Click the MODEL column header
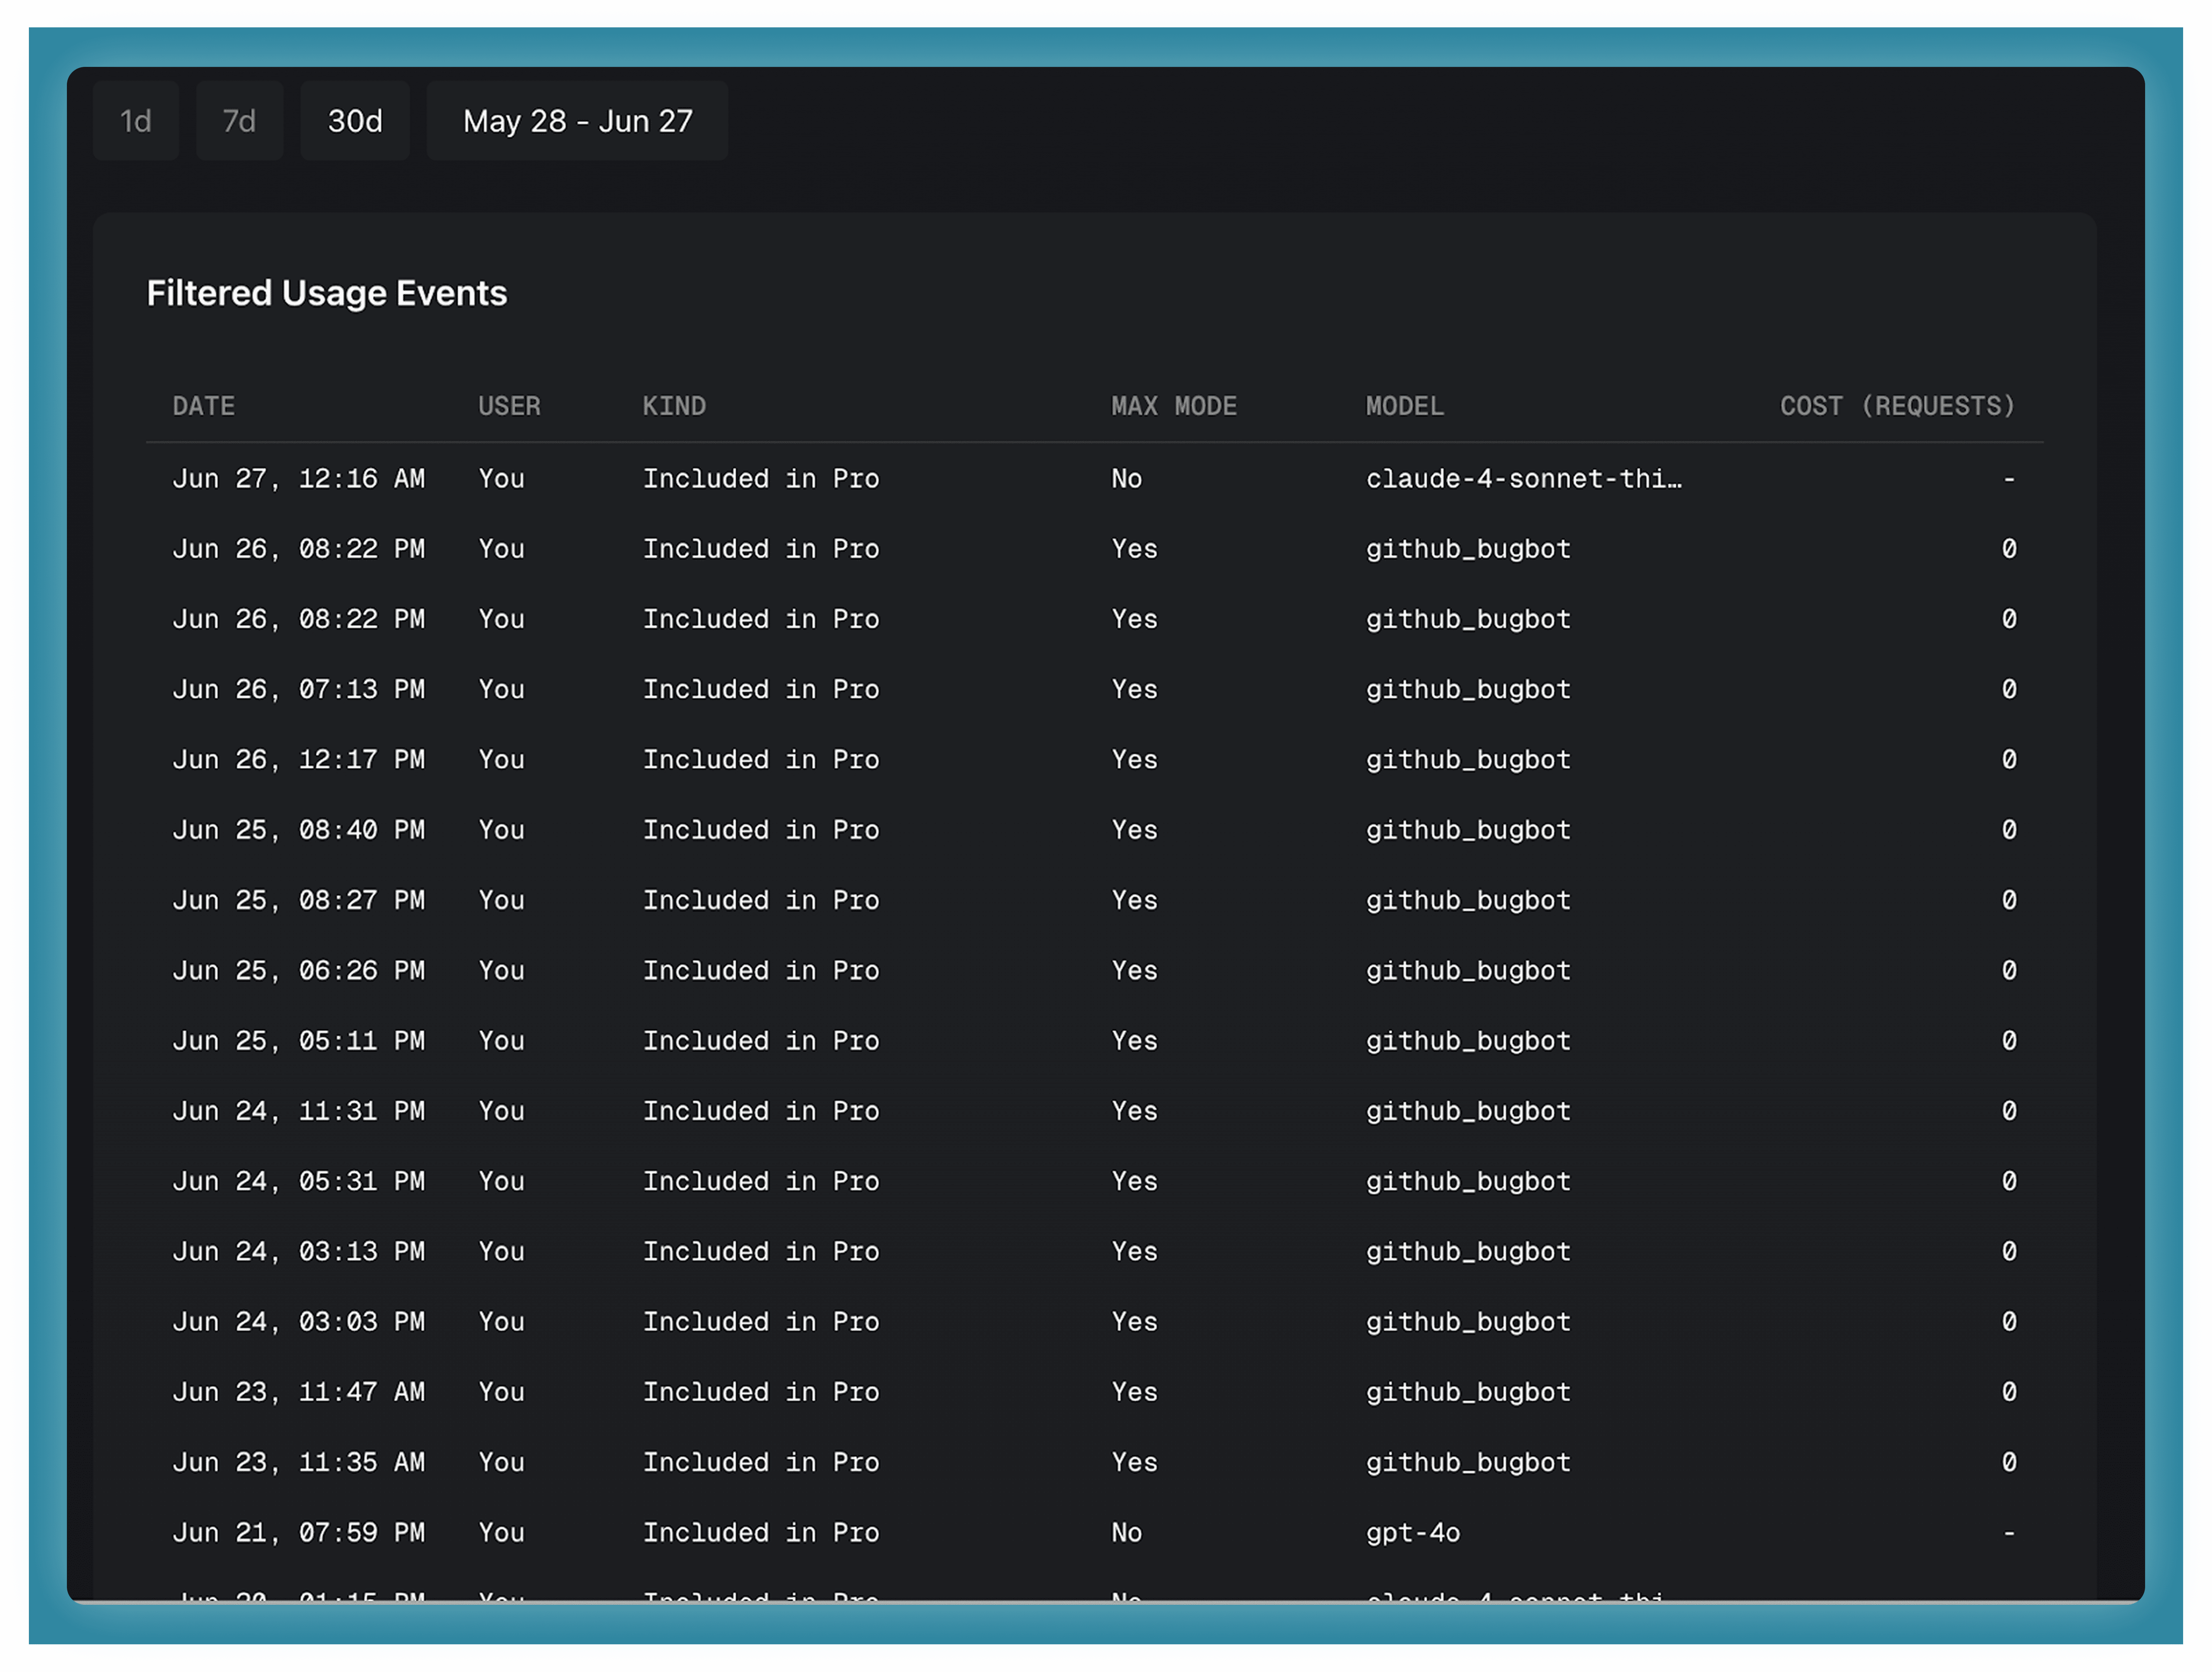 pos(1405,406)
